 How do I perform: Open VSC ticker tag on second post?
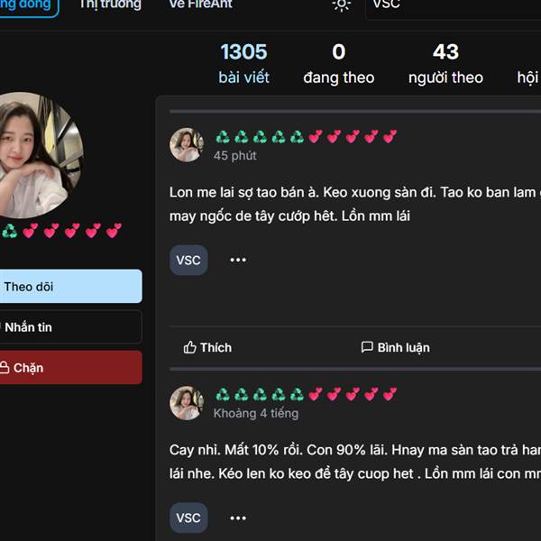click(188, 518)
